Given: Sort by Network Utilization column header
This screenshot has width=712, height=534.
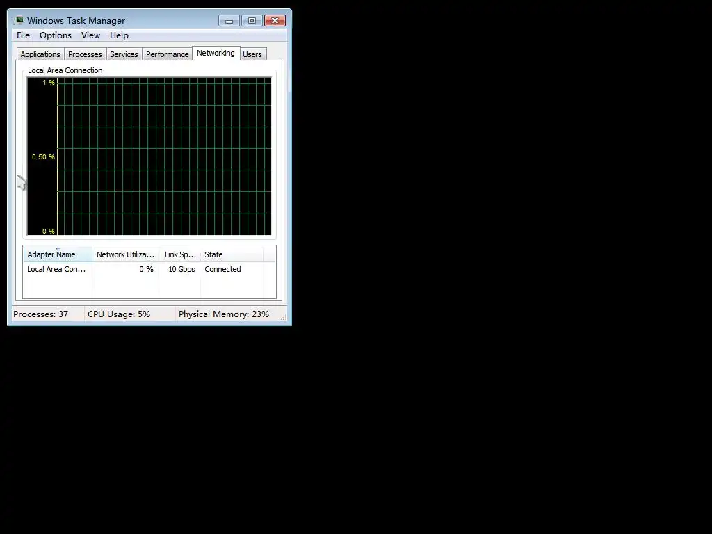Looking at the screenshot, I should pos(125,254).
